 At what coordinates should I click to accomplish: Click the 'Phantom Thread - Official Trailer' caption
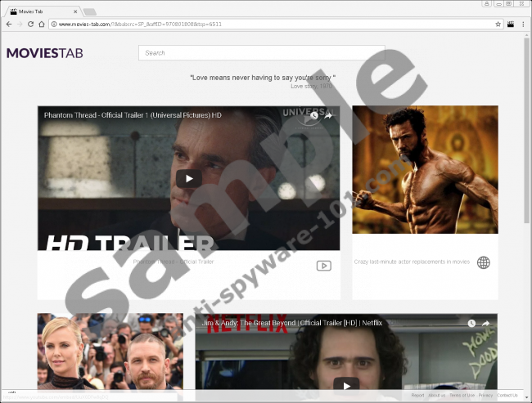pos(174,262)
